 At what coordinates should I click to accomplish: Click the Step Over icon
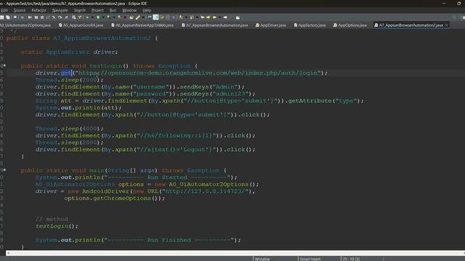click(x=60, y=17)
